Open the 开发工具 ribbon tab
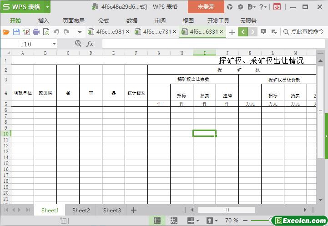 [x=218, y=21]
